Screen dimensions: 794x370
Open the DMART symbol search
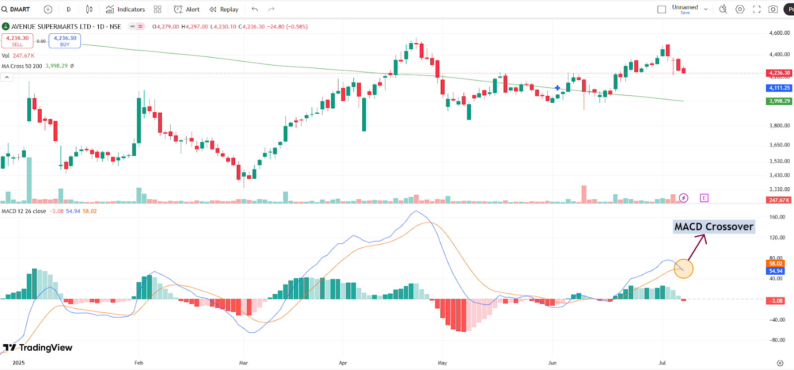click(x=16, y=9)
